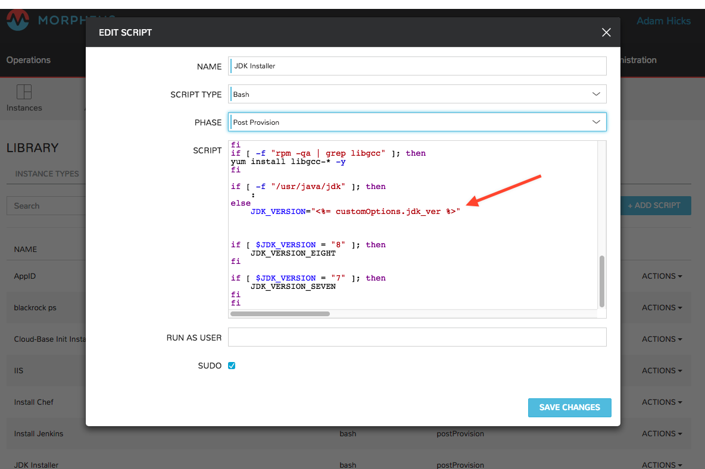The image size is (705, 469).
Task: Toggle the SUDO checkbox
Action: tap(232, 366)
